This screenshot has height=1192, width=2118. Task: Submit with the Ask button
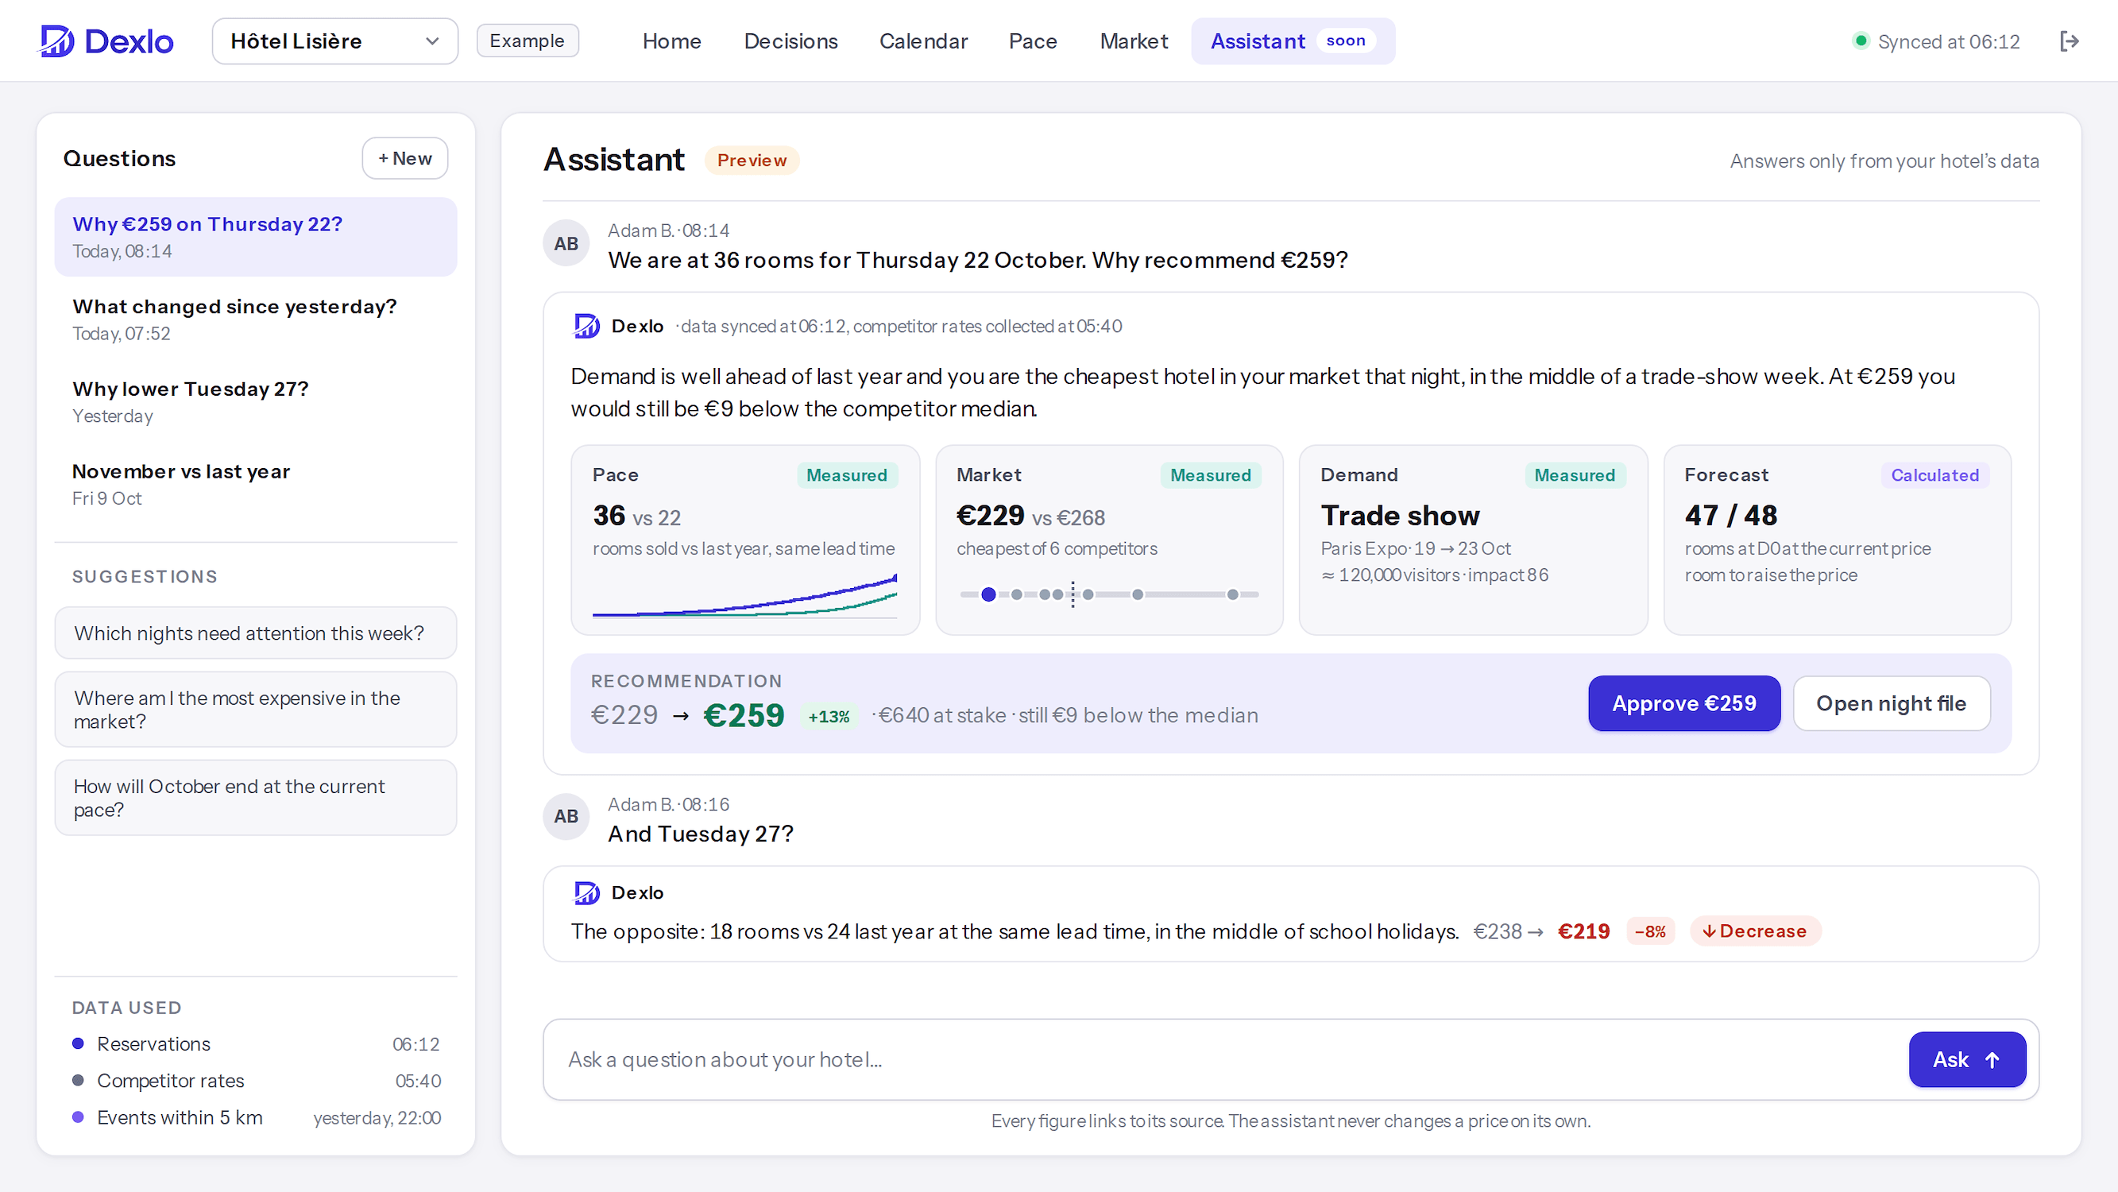pos(1967,1059)
